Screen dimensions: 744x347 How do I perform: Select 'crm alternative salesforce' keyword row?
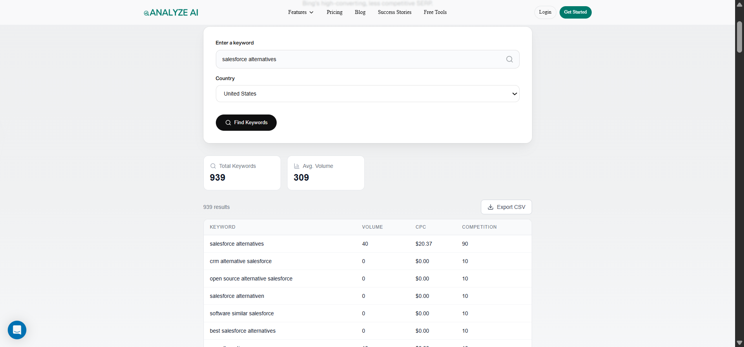pyautogui.click(x=241, y=261)
